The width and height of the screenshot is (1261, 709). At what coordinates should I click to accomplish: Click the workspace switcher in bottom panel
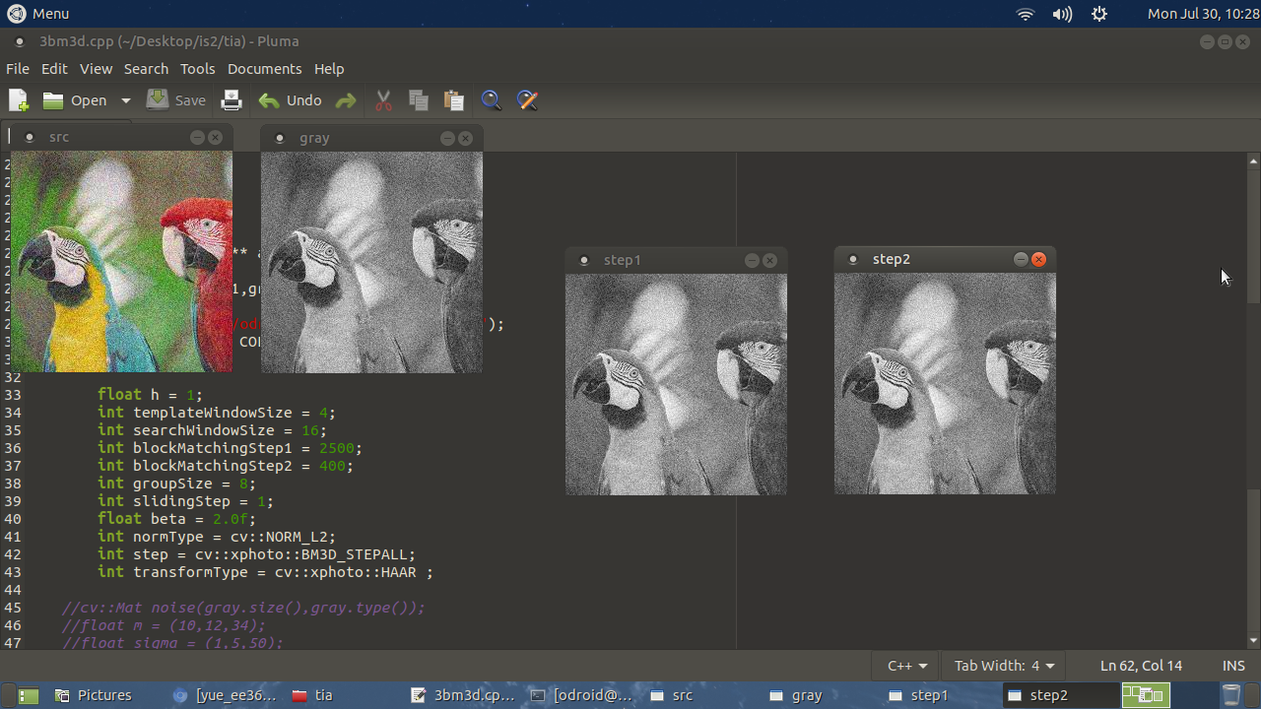tap(1146, 695)
